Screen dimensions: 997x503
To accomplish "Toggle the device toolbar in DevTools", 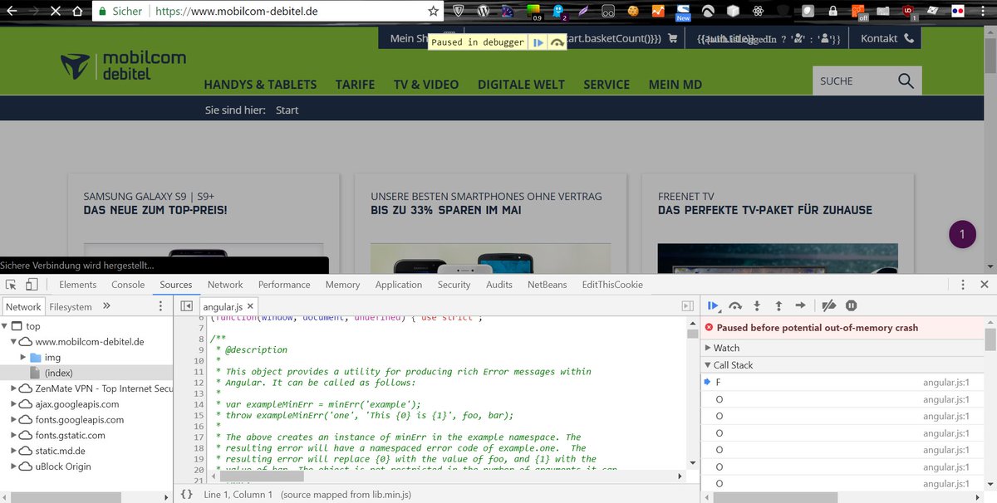I will 32,285.
